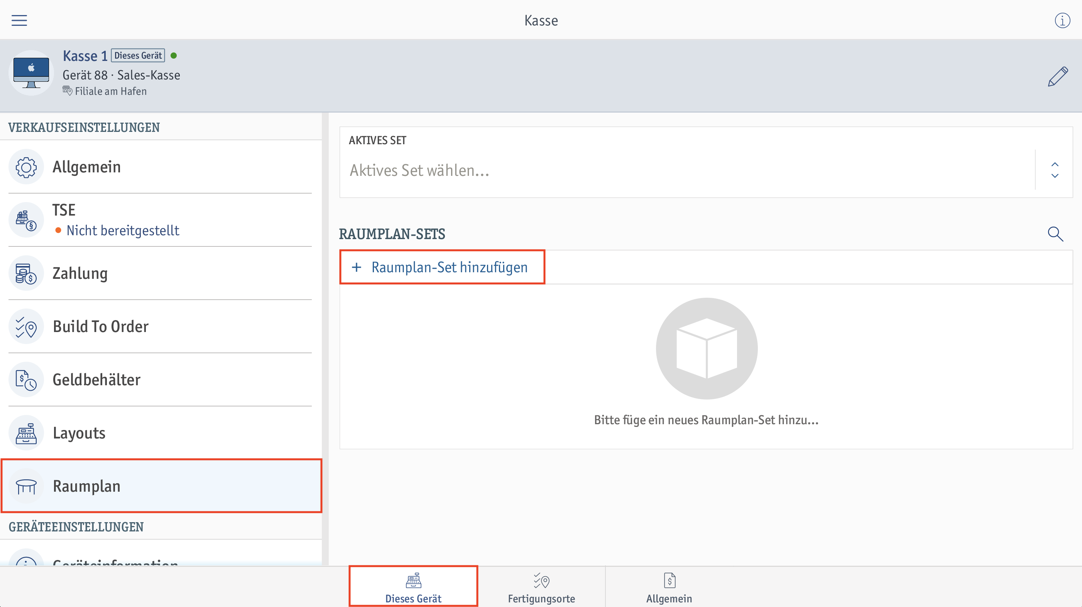Click the Dieses Gerät tab register icon
Image resolution: width=1082 pixels, height=607 pixels.
point(413,580)
